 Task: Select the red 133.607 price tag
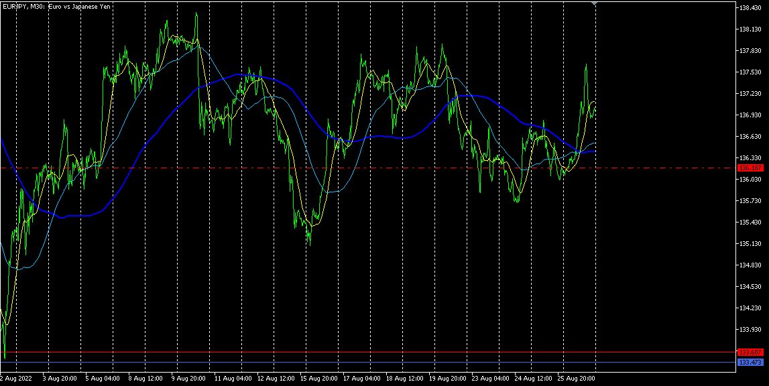(750, 352)
